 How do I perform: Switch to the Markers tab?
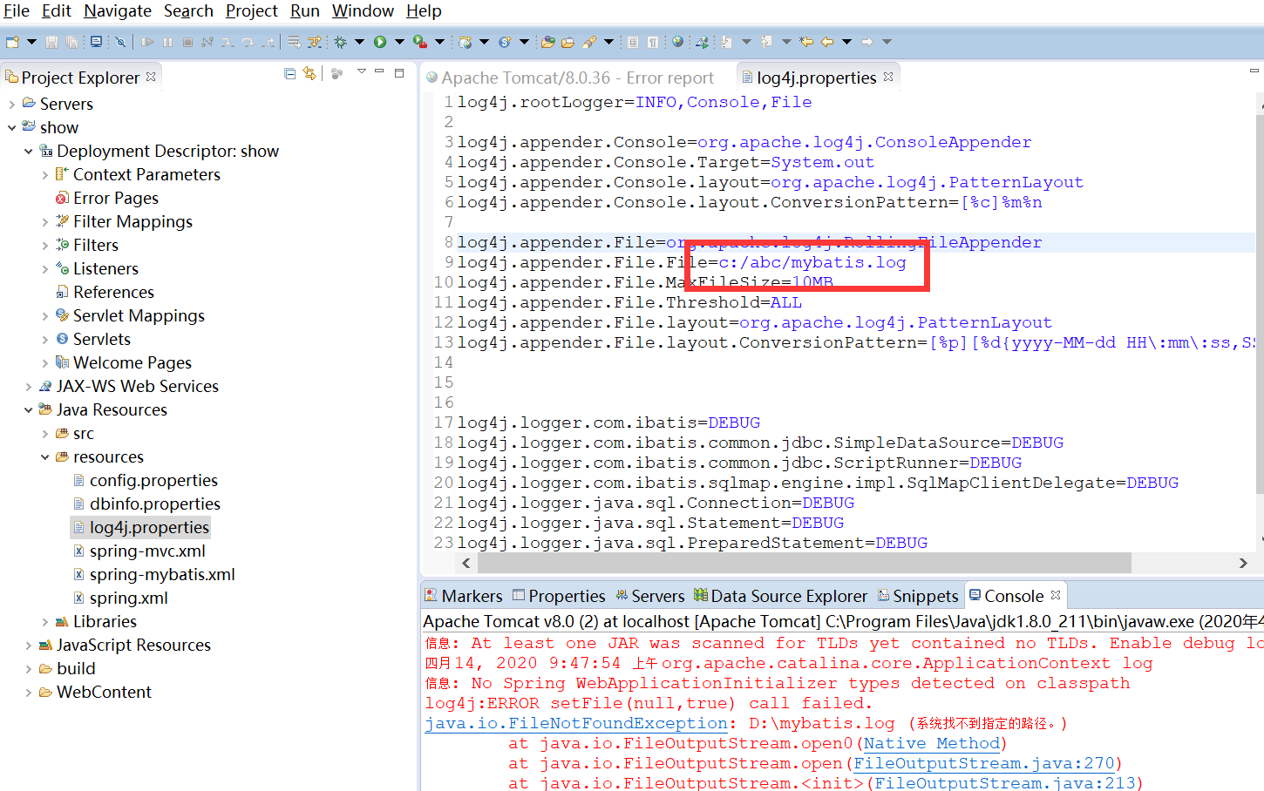(x=464, y=596)
